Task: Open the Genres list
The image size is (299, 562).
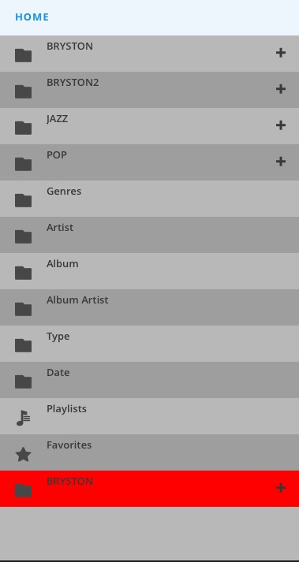Action: click(149, 199)
